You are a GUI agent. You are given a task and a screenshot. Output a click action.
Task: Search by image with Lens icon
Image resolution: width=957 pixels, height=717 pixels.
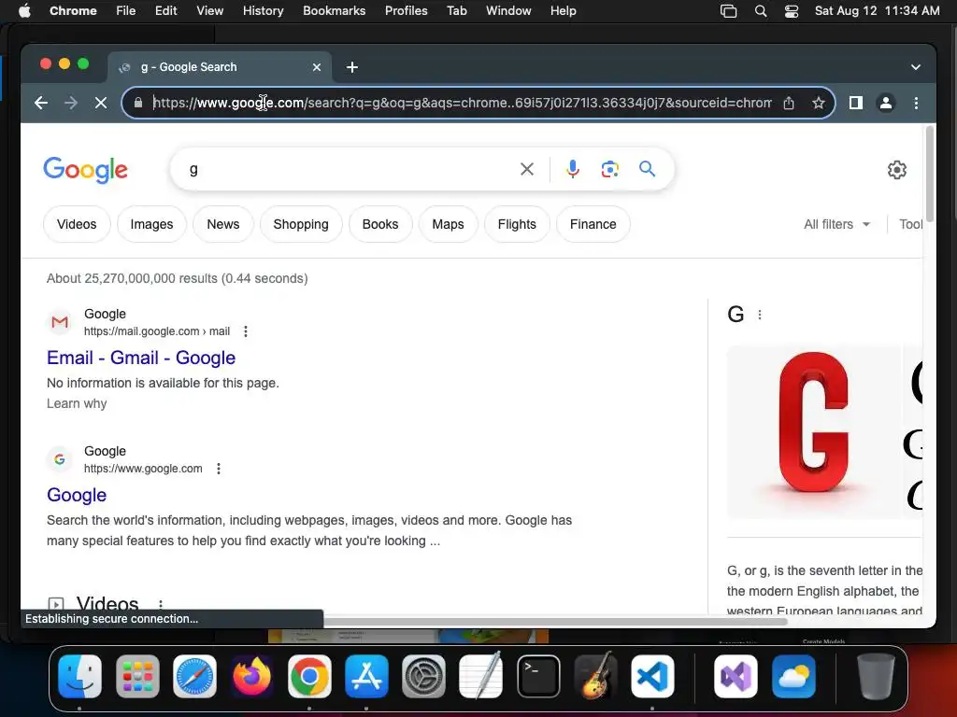point(609,169)
